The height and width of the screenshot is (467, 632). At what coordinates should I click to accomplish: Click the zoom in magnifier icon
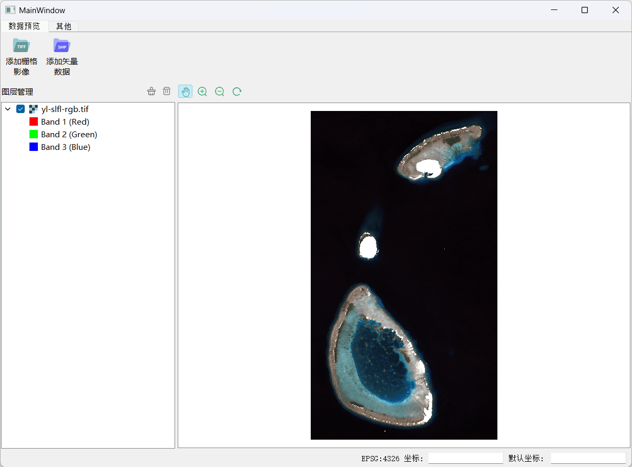pyautogui.click(x=202, y=92)
